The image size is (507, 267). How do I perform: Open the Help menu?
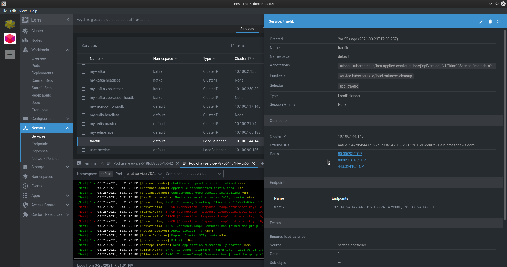click(34, 11)
